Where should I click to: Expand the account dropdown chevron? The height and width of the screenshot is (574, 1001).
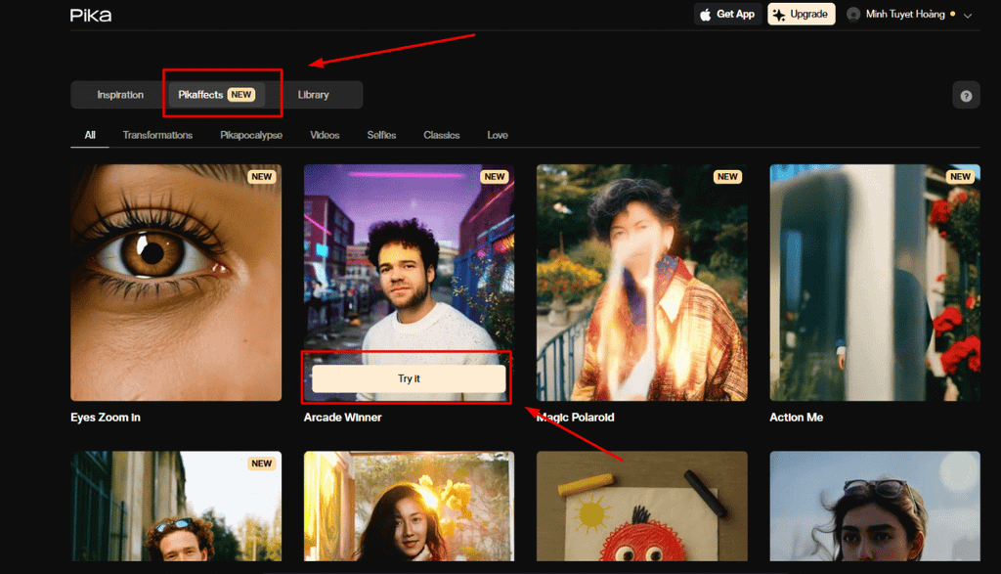[968, 16]
